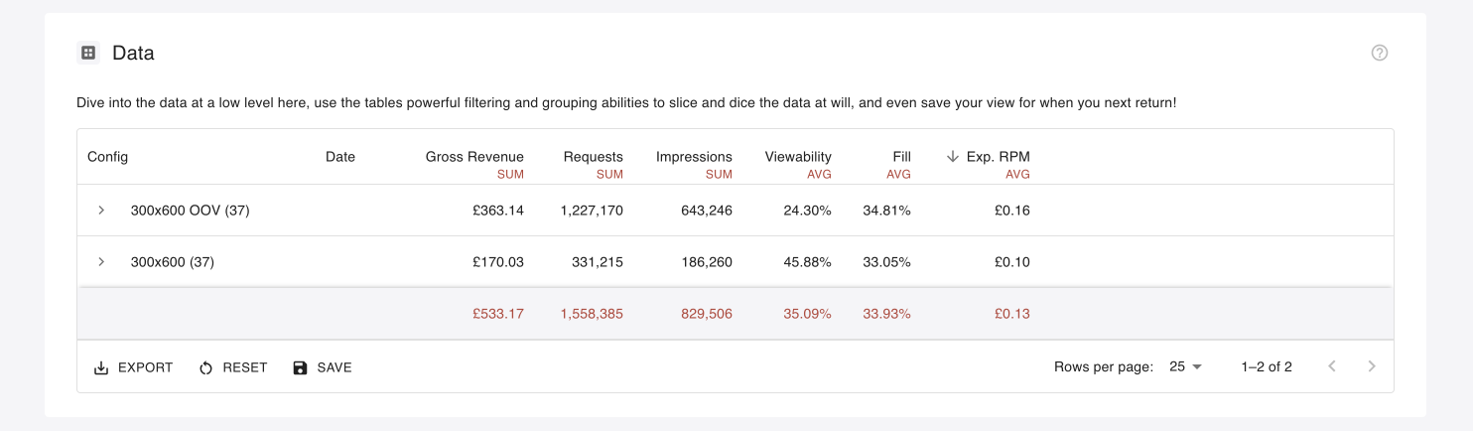
Task: Click the Config column header
Action: pyautogui.click(x=107, y=156)
